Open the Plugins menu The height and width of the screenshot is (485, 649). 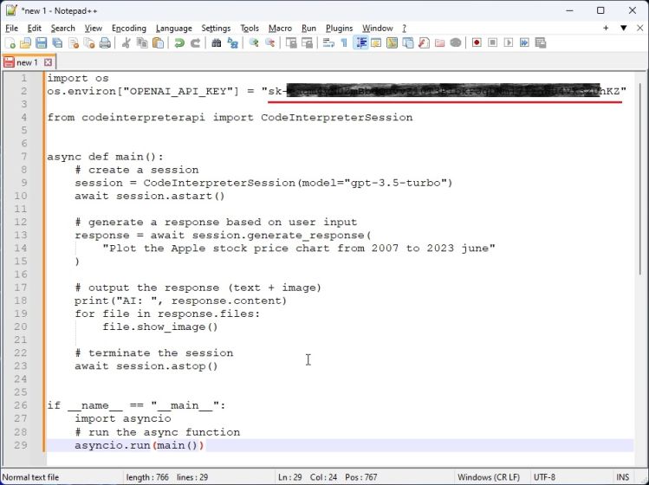(x=340, y=28)
